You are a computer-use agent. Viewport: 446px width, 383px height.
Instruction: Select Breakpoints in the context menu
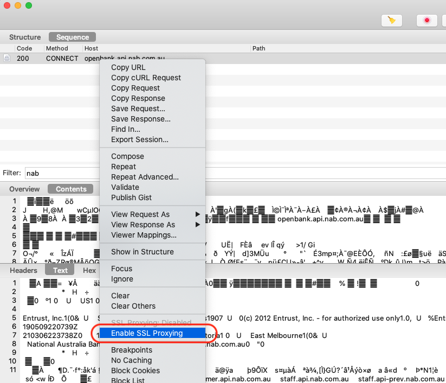pyautogui.click(x=131, y=350)
